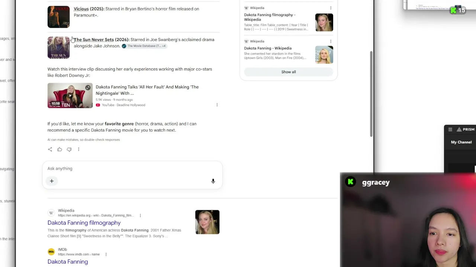Click the PRISM logo icon
This screenshot has height=267, width=476.
(459, 129)
